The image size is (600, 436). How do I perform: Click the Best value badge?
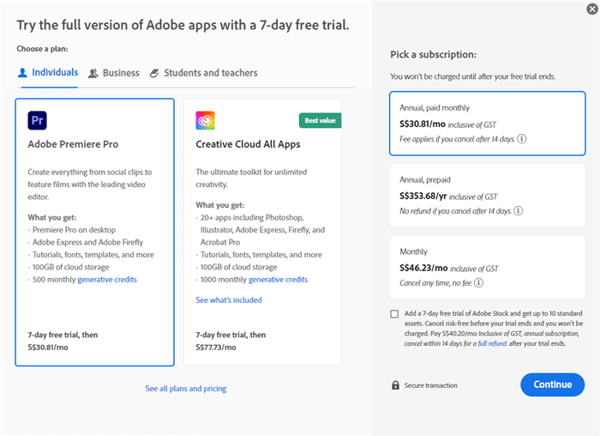320,120
